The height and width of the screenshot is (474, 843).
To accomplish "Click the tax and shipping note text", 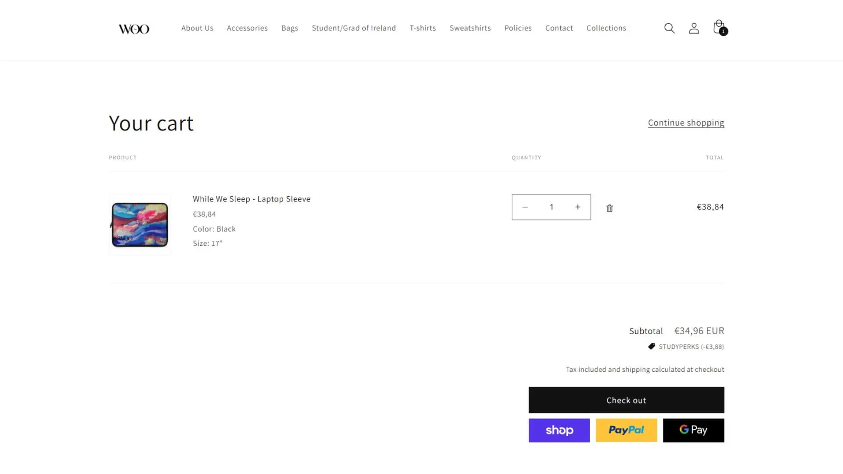I will click(x=645, y=370).
